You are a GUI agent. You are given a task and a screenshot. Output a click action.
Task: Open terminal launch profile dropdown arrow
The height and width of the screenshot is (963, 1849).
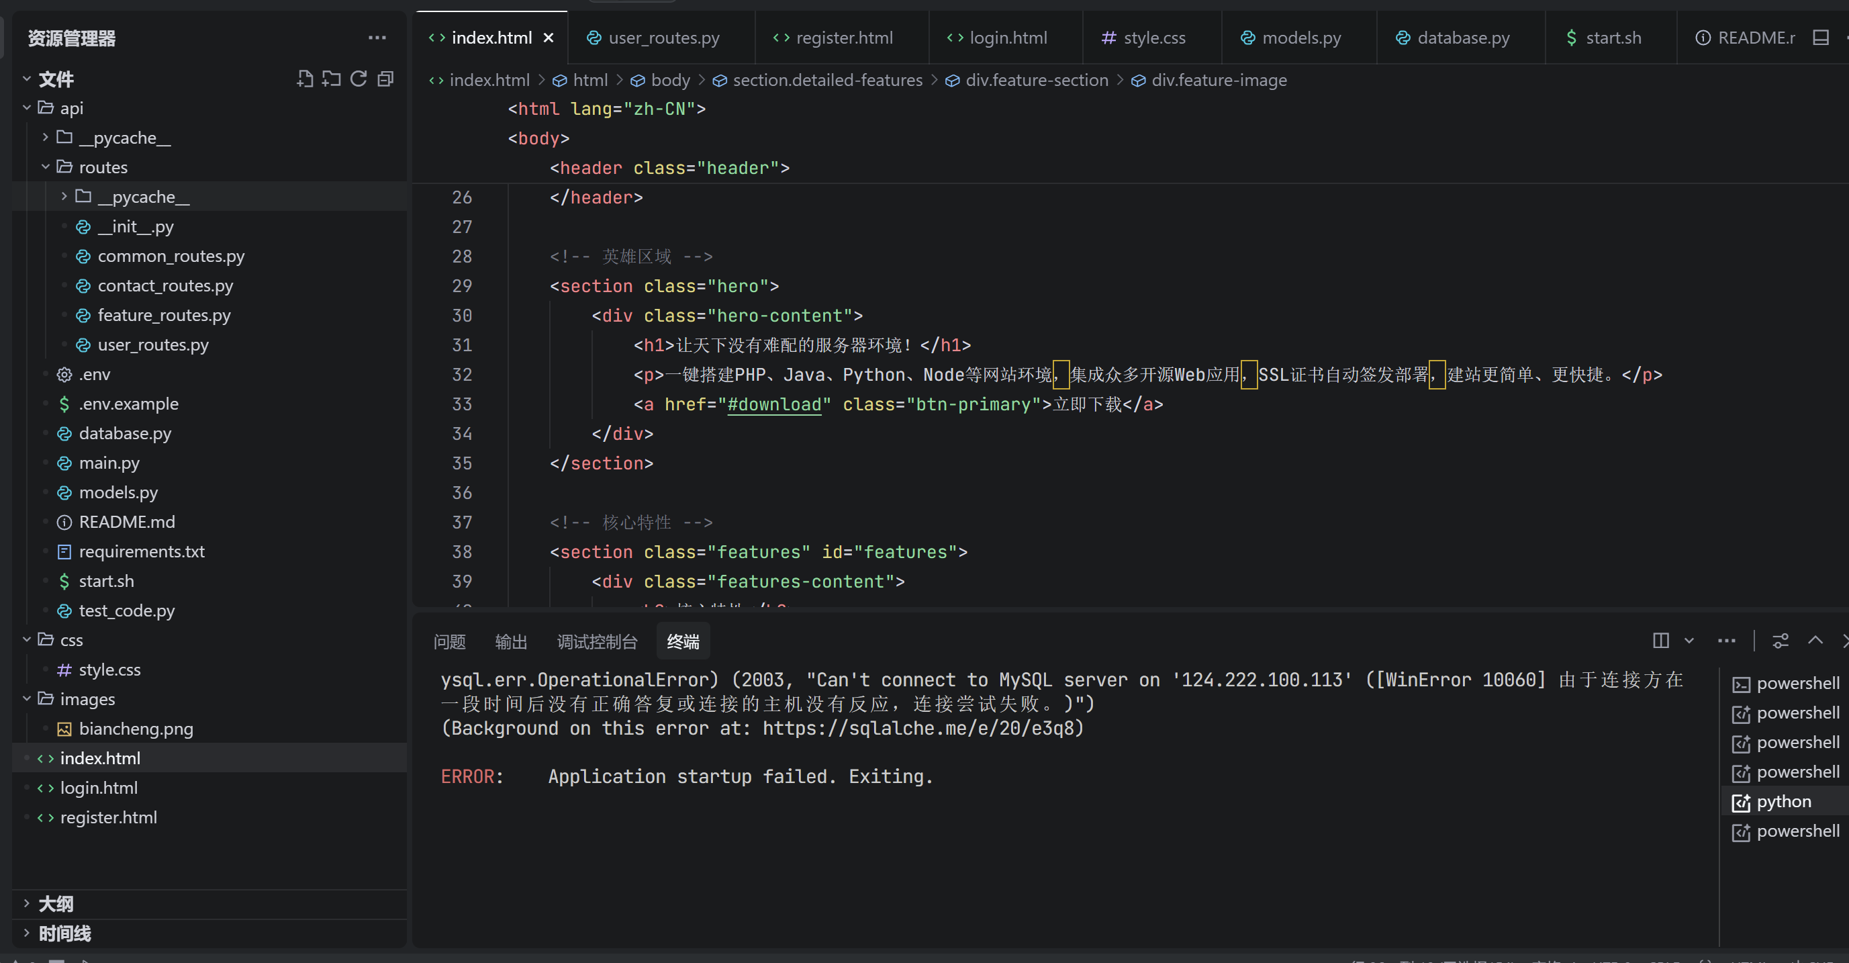1689,641
